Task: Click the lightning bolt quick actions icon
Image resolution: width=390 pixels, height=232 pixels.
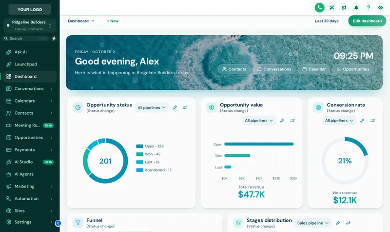Action: coord(54,39)
